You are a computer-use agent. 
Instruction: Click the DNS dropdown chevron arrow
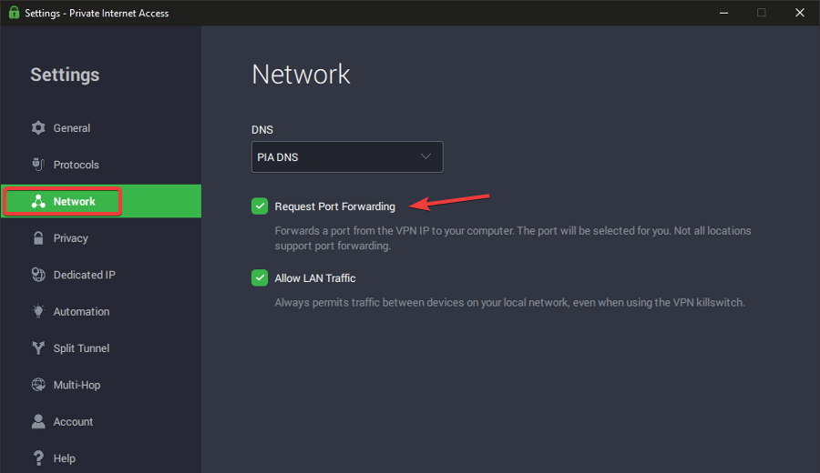[x=425, y=156]
